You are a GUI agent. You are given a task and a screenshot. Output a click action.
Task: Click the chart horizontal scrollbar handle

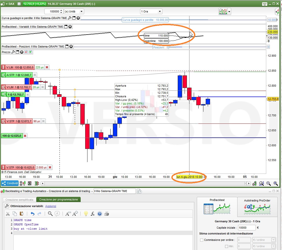(x=246, y=183)
